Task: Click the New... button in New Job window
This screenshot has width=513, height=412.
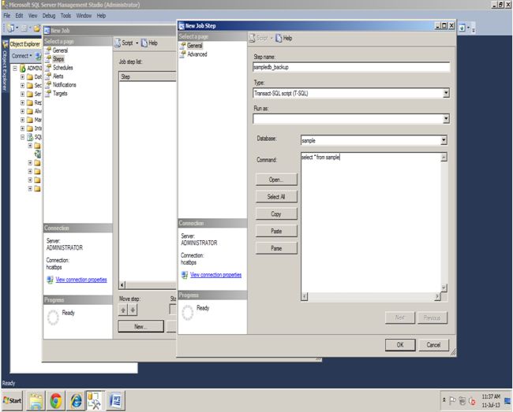Action: [x=140, y=326]
